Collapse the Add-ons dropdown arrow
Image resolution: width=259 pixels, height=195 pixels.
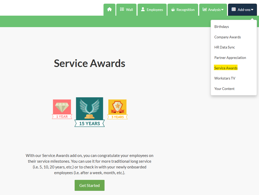coord(252,10)
